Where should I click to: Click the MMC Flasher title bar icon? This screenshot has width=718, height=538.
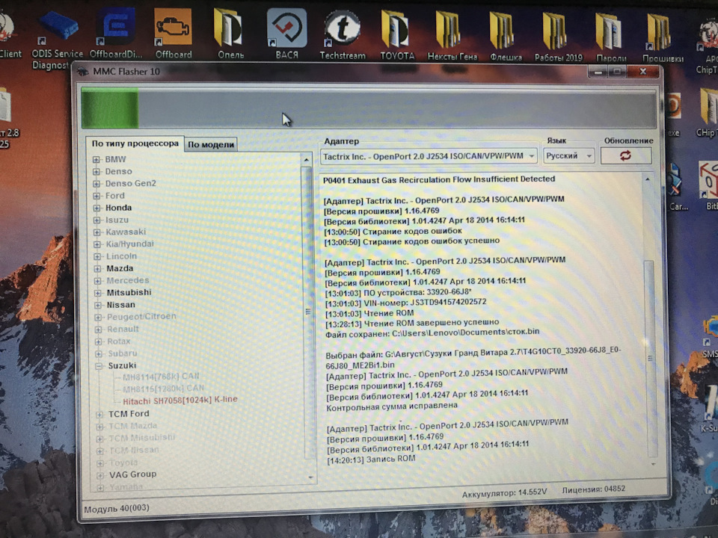click(x=82, y=72)
